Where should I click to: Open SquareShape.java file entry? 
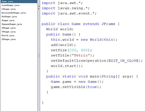(12, 24)
